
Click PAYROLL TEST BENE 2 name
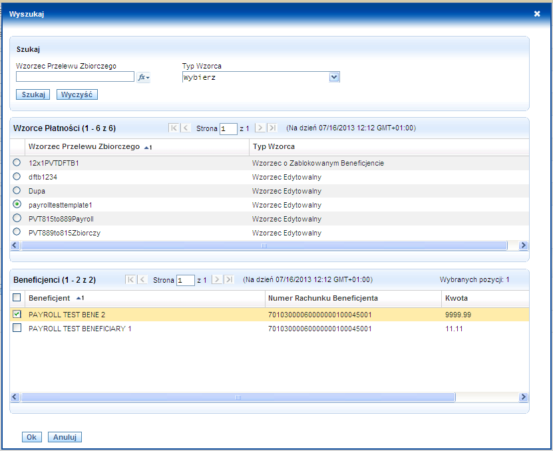[67, 315]
